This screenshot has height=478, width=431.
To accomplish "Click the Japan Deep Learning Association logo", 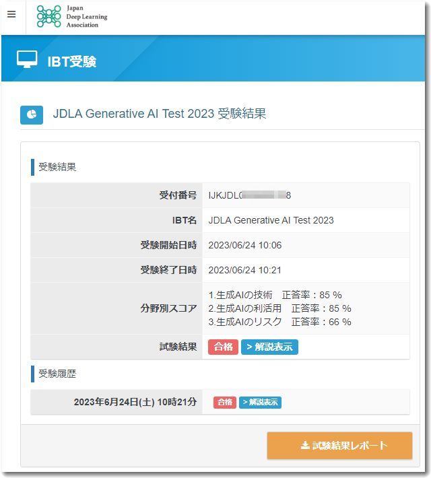I will tap(72, 16).
